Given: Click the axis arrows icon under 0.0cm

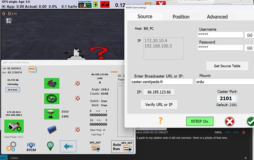Looking at the screenshot, I should (8, 21).
